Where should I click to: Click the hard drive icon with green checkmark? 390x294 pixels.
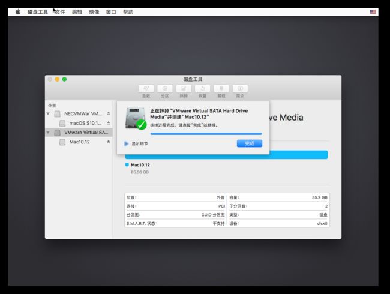(x=136, y=118)
